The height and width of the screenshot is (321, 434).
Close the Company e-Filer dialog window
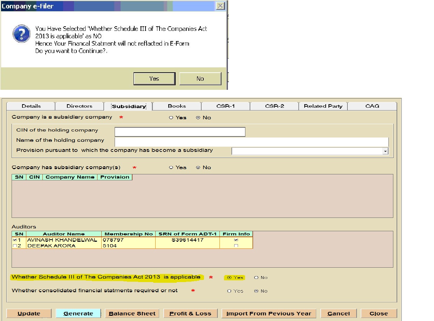[x=220, y=6]
